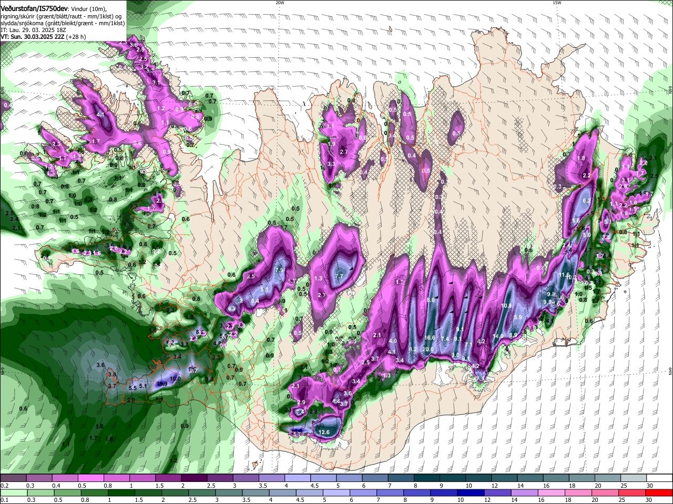Click the 3.8 rainfall value
673x504 pixels.
pyautogui.click(x=111, y=374)
